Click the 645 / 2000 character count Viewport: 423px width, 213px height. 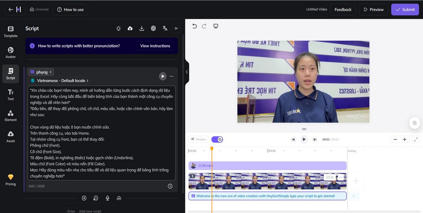pos(37,186)
